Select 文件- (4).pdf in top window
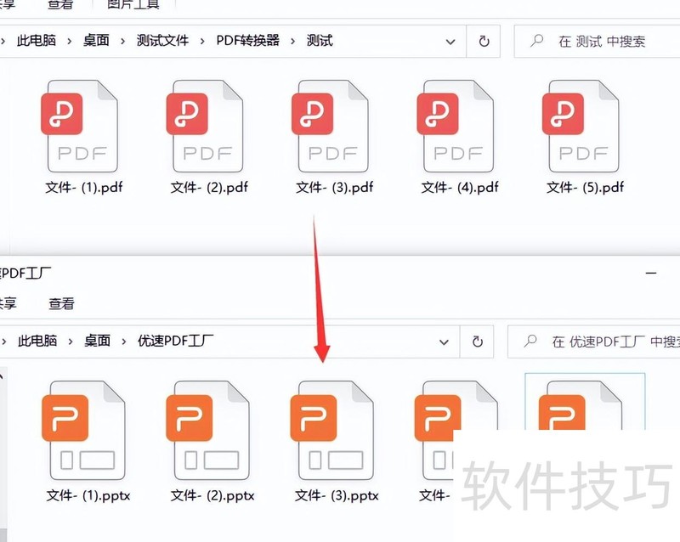 pos(456,127)
